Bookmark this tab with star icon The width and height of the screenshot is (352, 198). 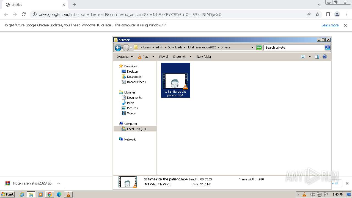click(x=317, y=14)
